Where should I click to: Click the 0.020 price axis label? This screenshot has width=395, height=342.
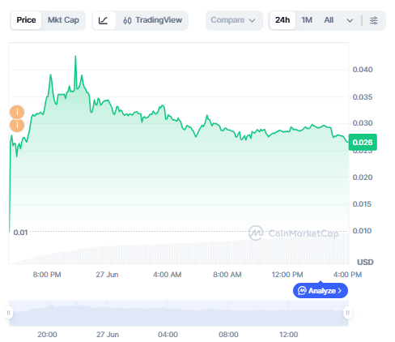[363, 177]
